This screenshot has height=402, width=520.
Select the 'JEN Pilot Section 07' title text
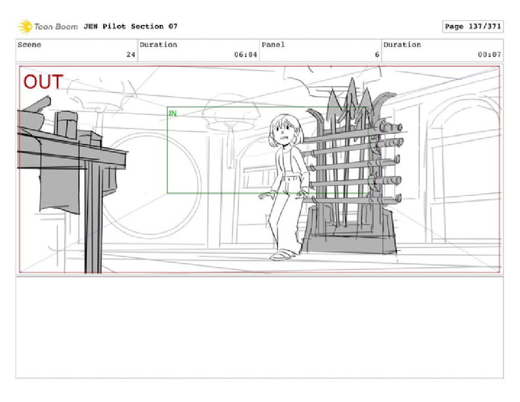coord(130,26)
